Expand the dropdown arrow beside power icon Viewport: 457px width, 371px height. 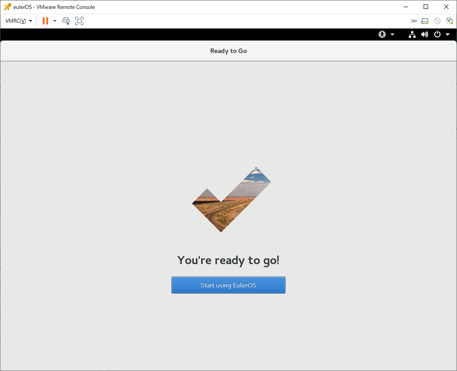pos(448,34)
